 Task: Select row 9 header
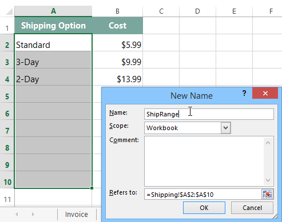pos(7,163)
